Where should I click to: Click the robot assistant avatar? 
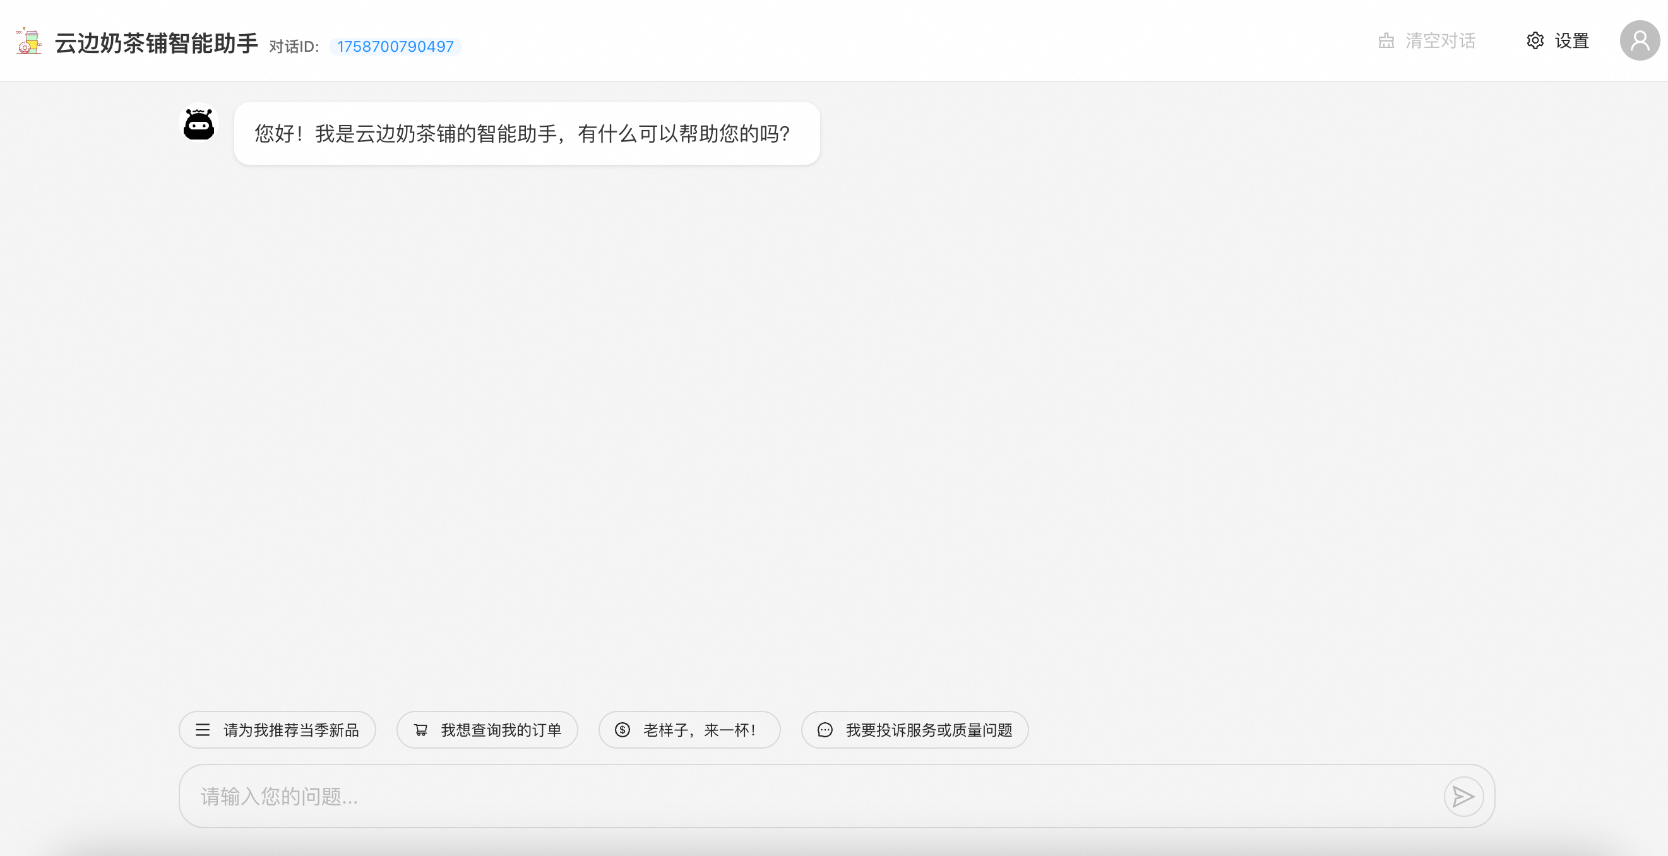coord(199,124)
